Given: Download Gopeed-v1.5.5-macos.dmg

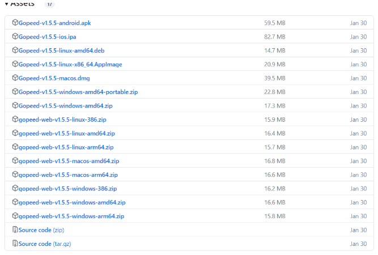Looking at the screenshot, I should 54,78.
